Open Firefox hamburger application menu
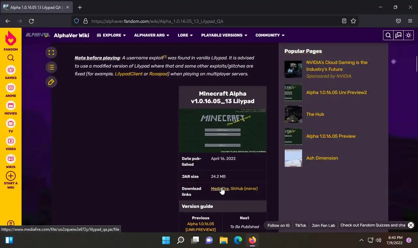 point(410,21)
